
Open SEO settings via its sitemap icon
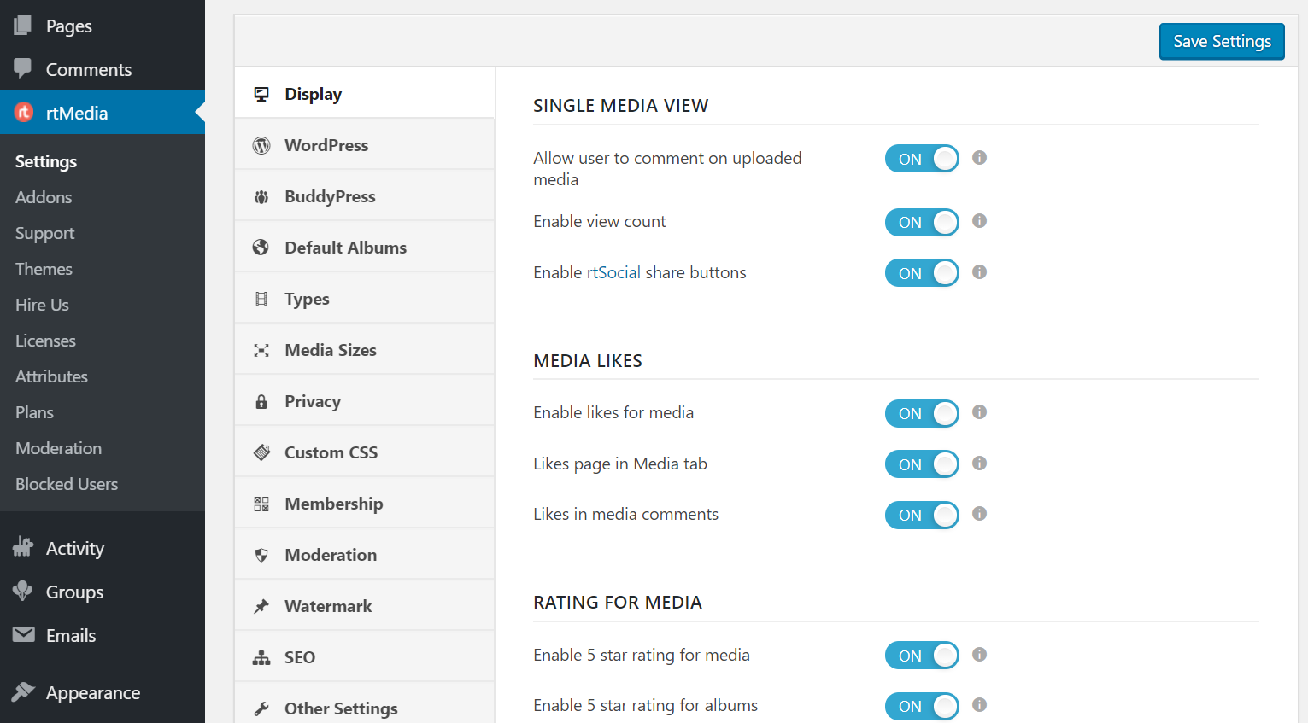point(261,657)
